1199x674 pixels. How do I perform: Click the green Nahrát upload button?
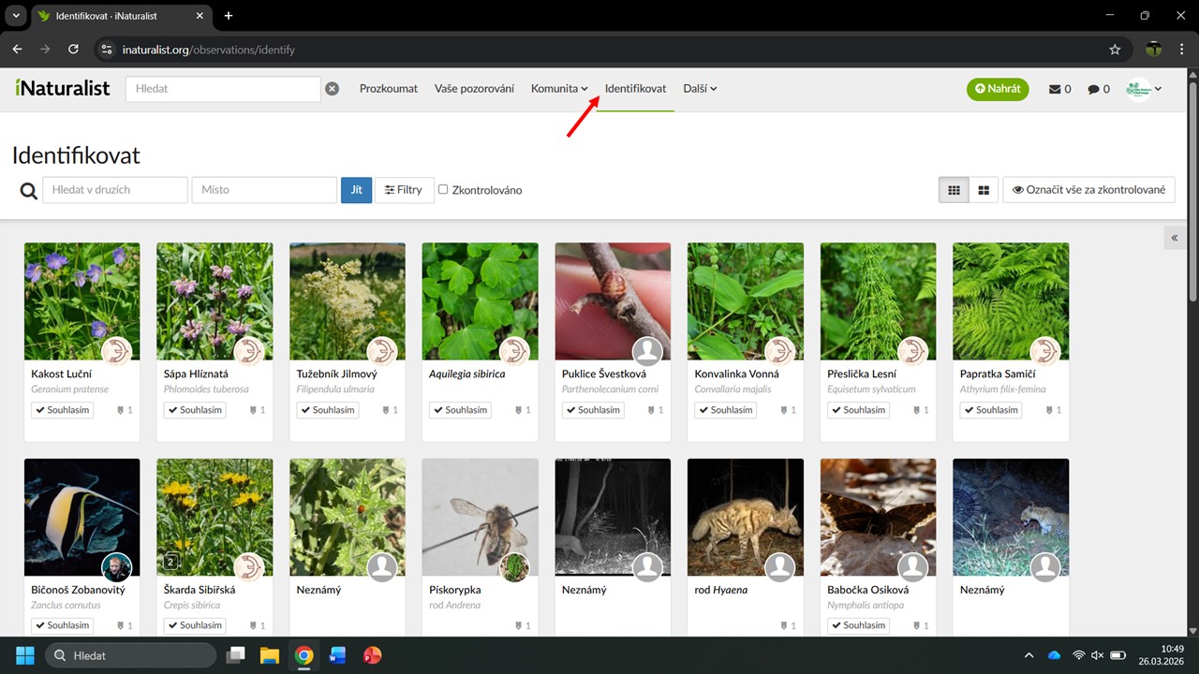[998, 89]
